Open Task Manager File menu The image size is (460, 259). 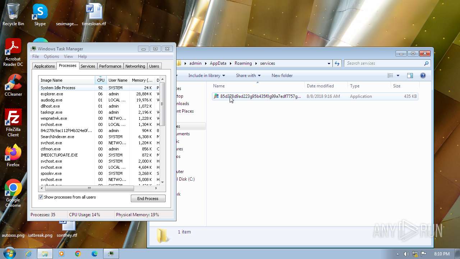pyautogui.click(x=36, y=56)
